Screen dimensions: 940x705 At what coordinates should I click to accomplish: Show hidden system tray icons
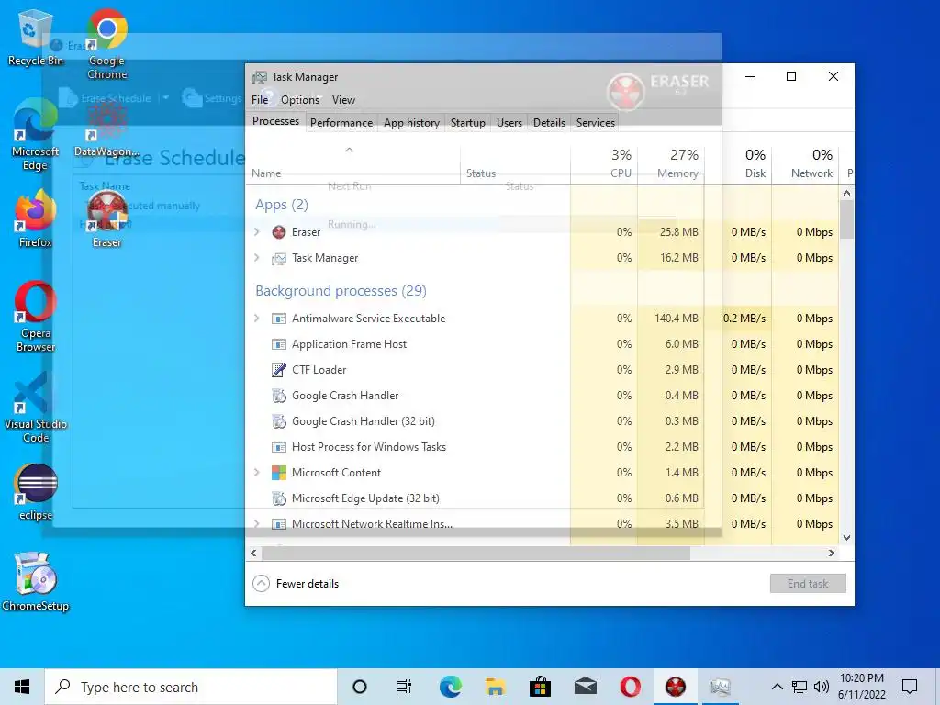(777, 687)
